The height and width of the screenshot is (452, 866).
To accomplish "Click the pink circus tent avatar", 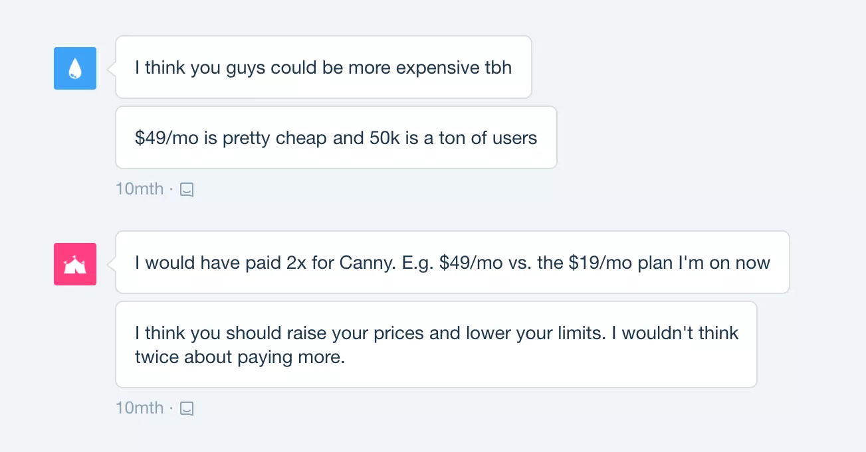I will click(75, 264).
